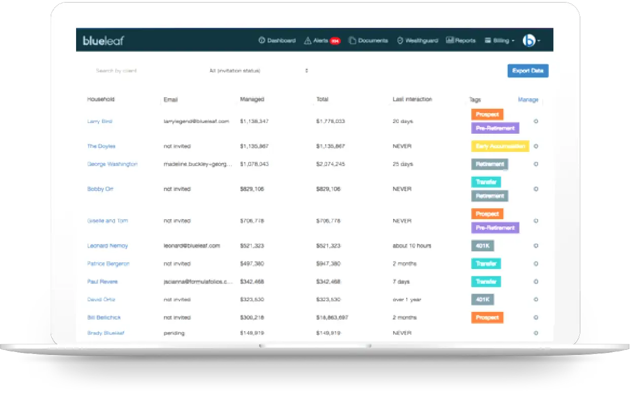The image size is (630, 395).
Task: Open Larry Bird household
Action: pos(99,122)
